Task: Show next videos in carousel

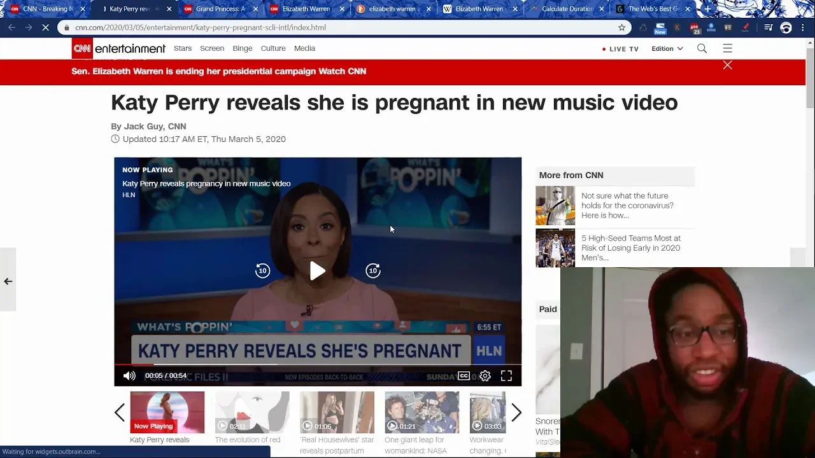Action: click(516, 413)
